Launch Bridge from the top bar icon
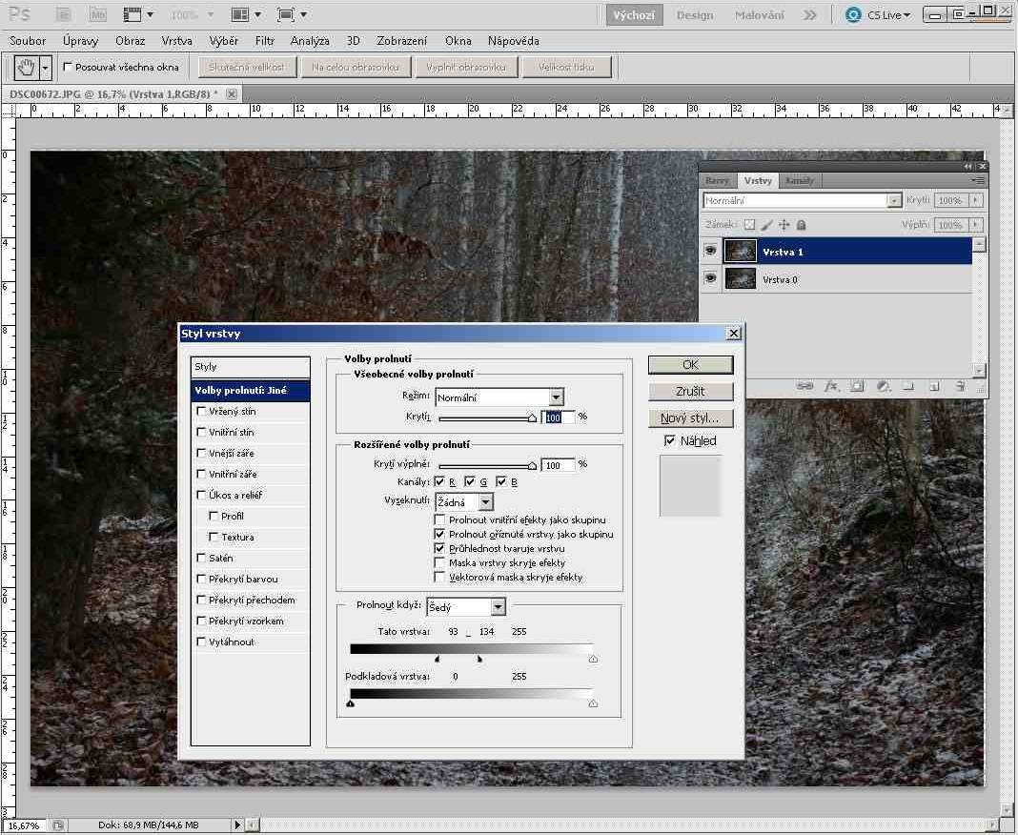The width and height of the screenshot is (1018, 835). 63,15
